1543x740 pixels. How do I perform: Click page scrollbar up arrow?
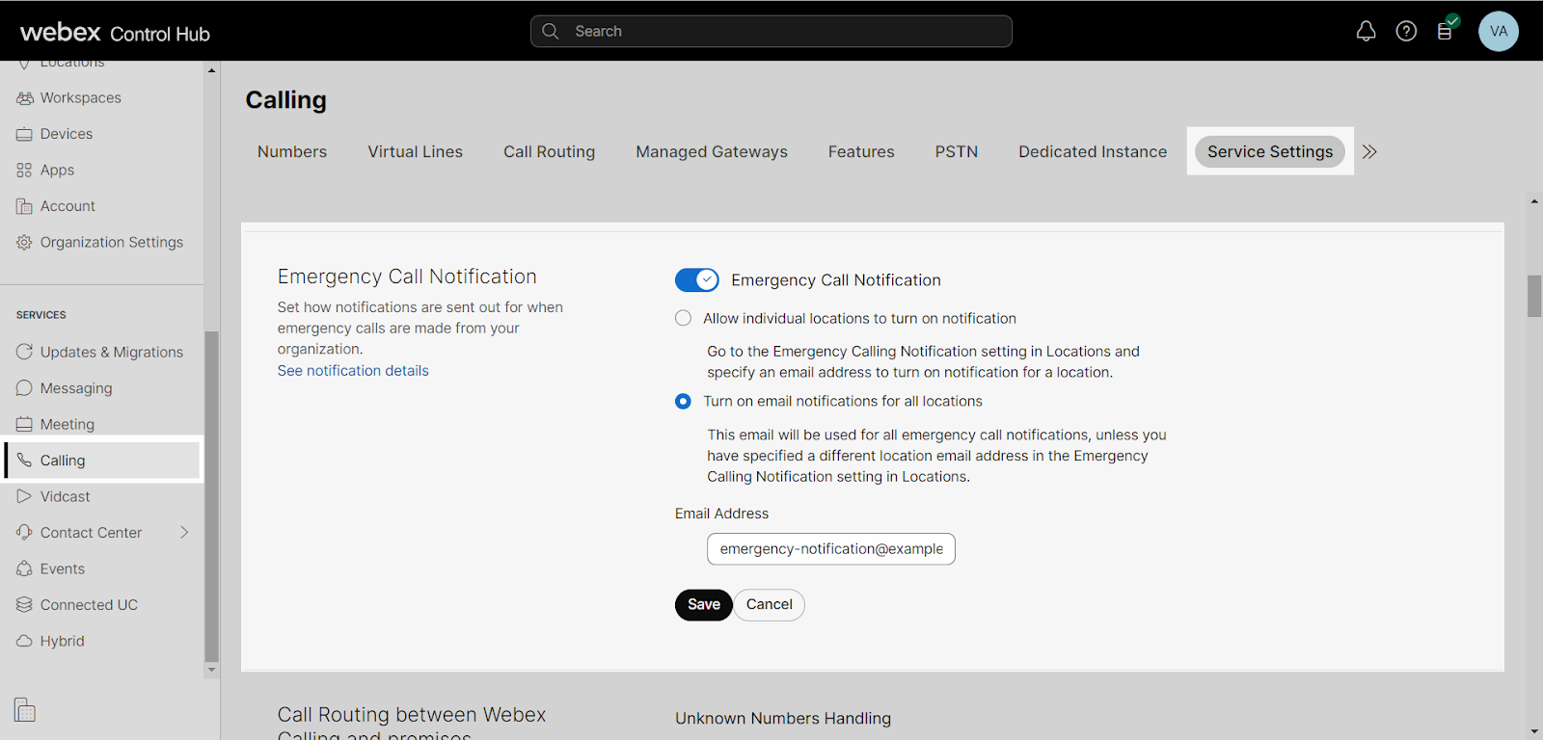pos(1534,201)
